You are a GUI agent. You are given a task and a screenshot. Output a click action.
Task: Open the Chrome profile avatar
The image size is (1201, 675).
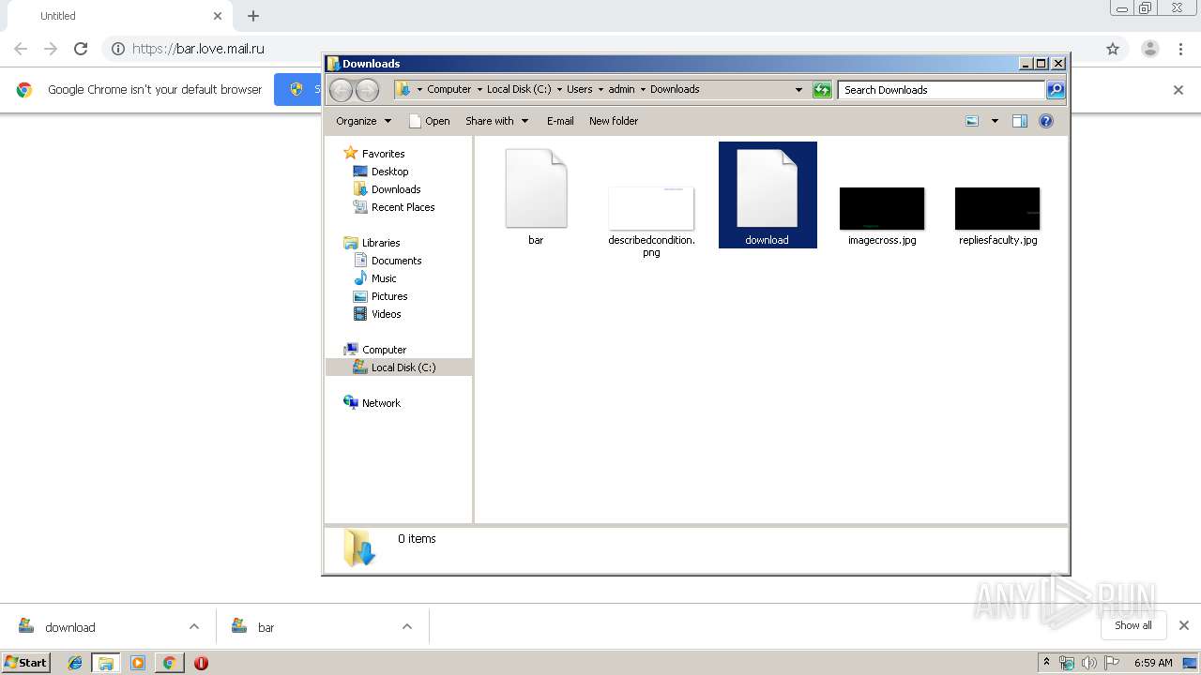click(1150, 49)
